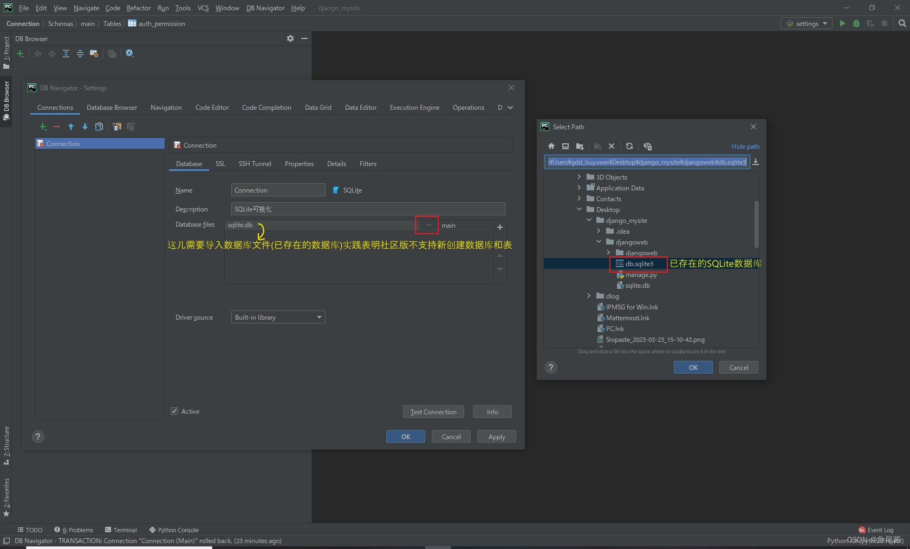
Task: Open settings run configuration dropdown
Action: point(806,23)
